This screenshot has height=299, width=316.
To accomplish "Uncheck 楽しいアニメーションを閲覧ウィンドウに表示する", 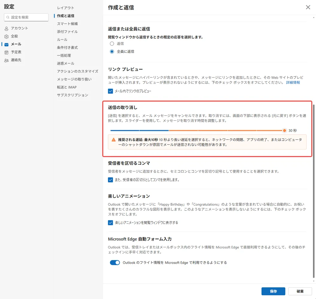I will pyautogui.click(x=110, y=223).
